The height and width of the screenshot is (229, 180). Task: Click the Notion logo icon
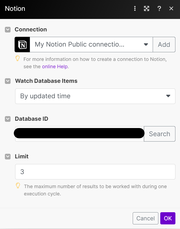click(22, 45)
